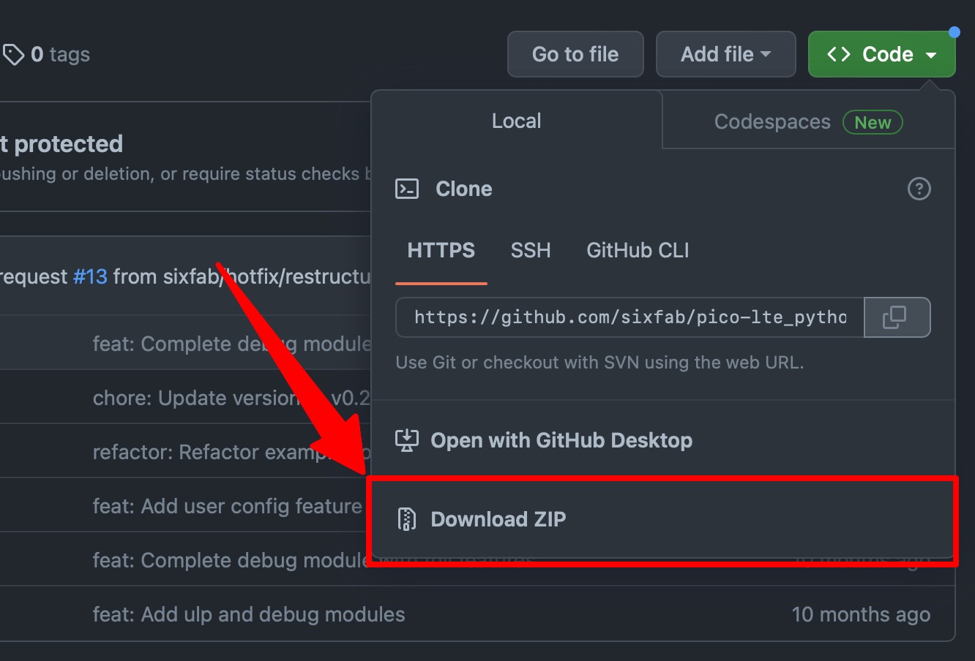The width and height of the screenshot is (975, 661).
Task: Click the code brackets icon on Code button
Action: tap(839, 54)
